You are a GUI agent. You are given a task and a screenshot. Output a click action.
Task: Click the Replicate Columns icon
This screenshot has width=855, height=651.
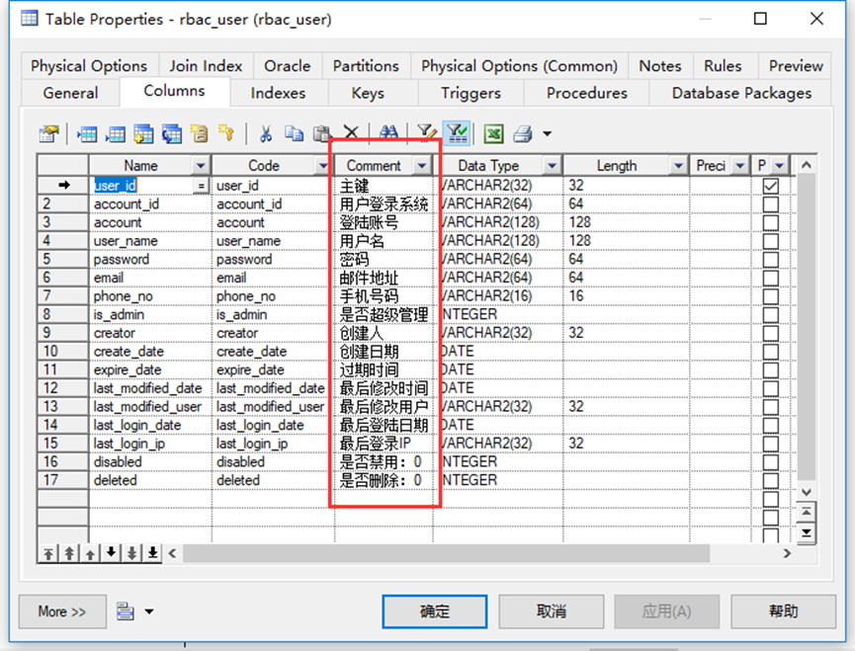[172, 133]
